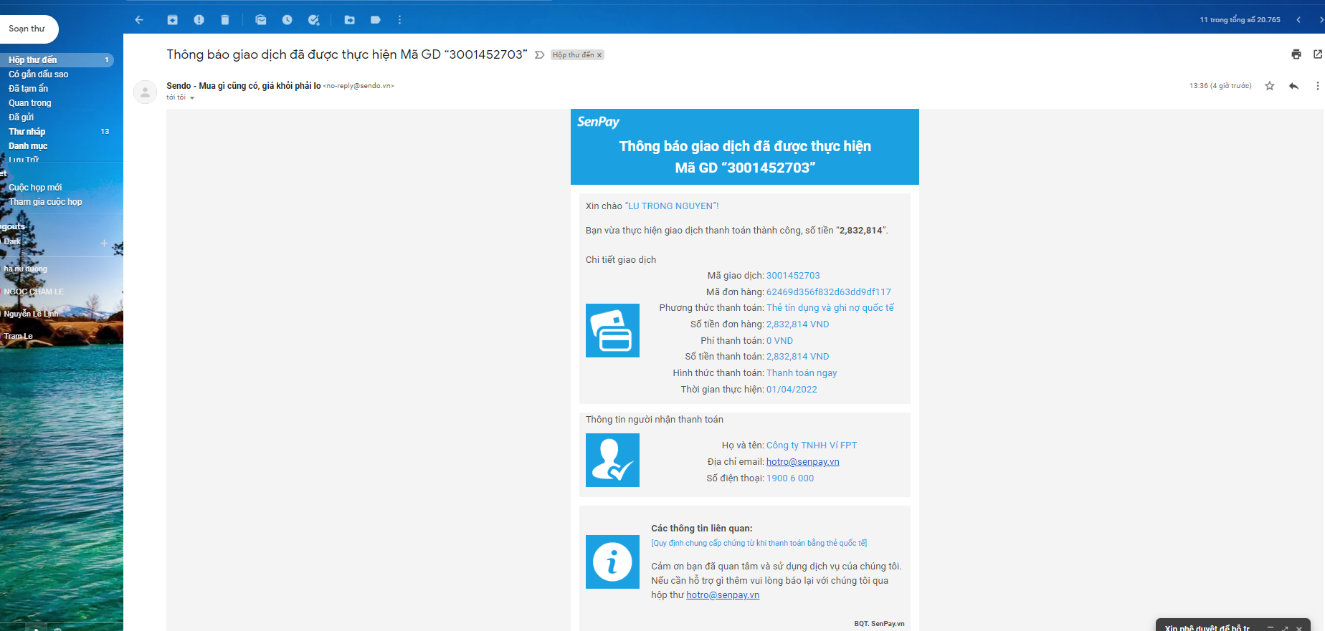Add this email to tasks
1325x631 pixels.
[x=313, y=20]
